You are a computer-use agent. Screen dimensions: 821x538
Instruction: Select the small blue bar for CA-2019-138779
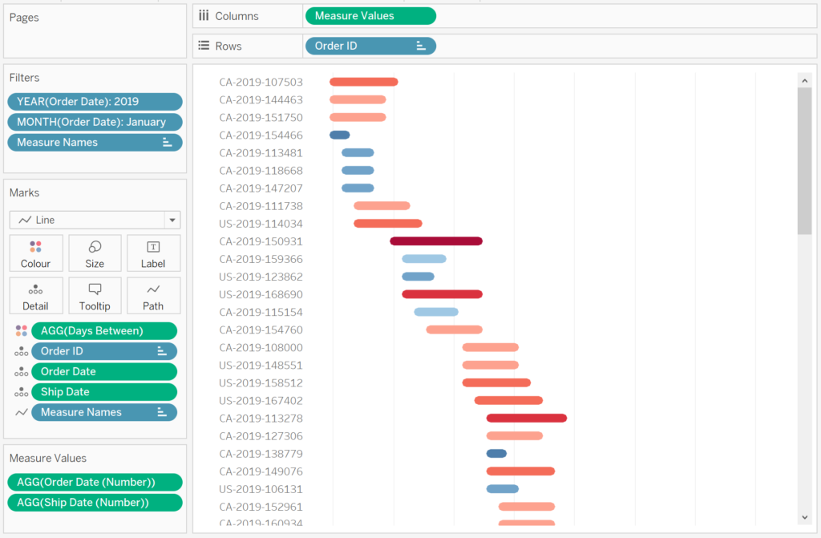pos(496,454)
